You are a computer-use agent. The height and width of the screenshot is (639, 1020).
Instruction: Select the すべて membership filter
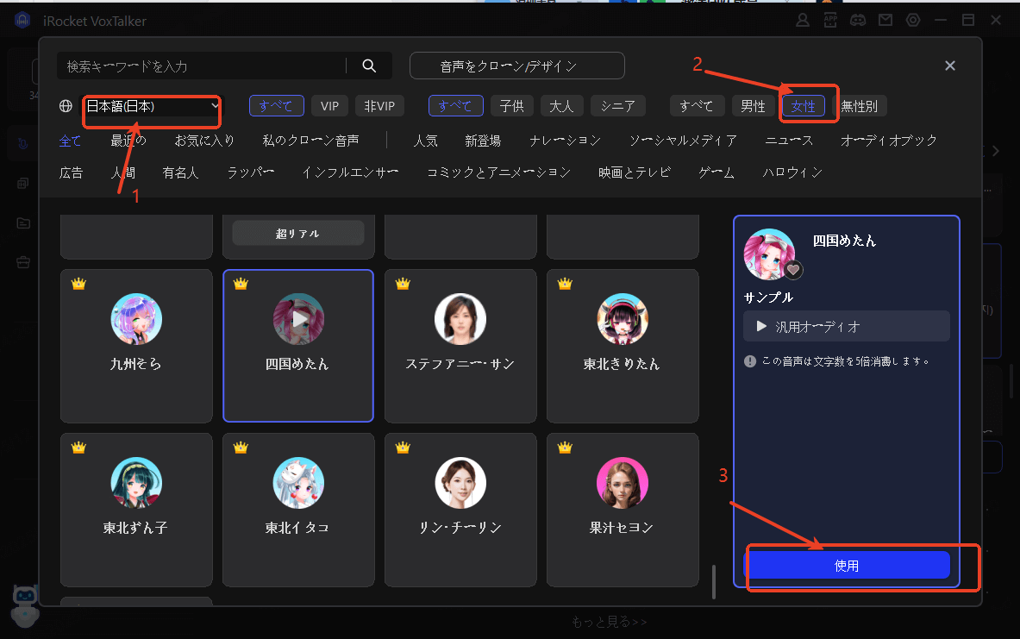coord(277,106)
